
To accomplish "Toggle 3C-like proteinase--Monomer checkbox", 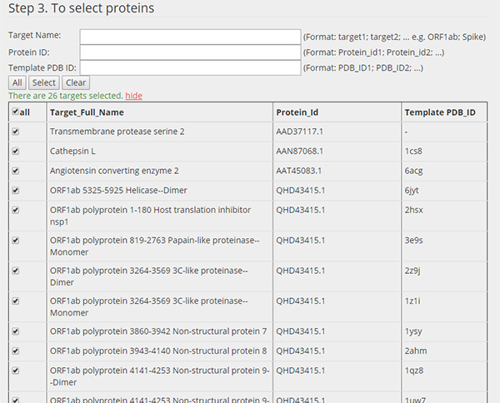I will pos(15,301).
